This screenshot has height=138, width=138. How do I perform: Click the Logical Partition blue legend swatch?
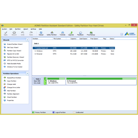coord(54,112)
